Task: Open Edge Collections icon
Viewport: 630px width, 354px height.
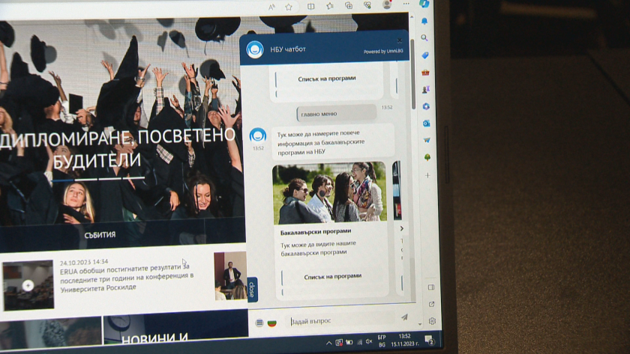Action: pos(349,5)
